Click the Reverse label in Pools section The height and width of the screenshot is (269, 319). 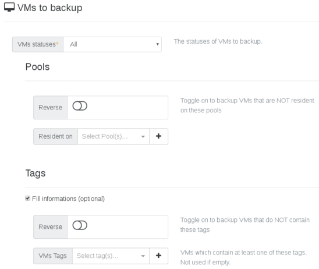tap(50, 108)
